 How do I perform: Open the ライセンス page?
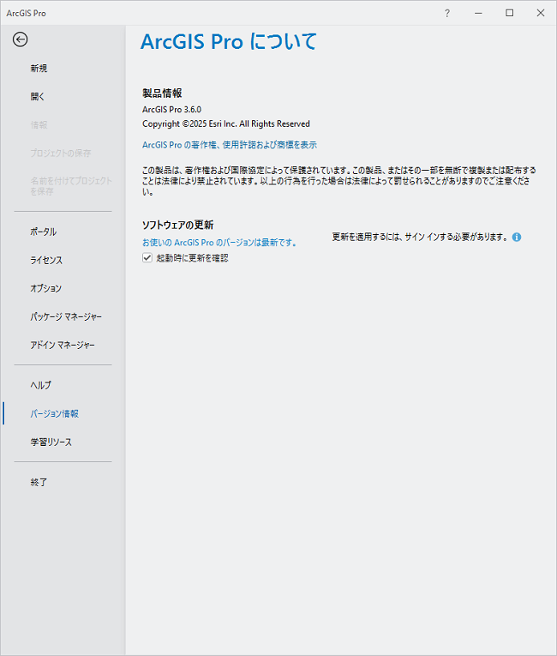[46, 260]
